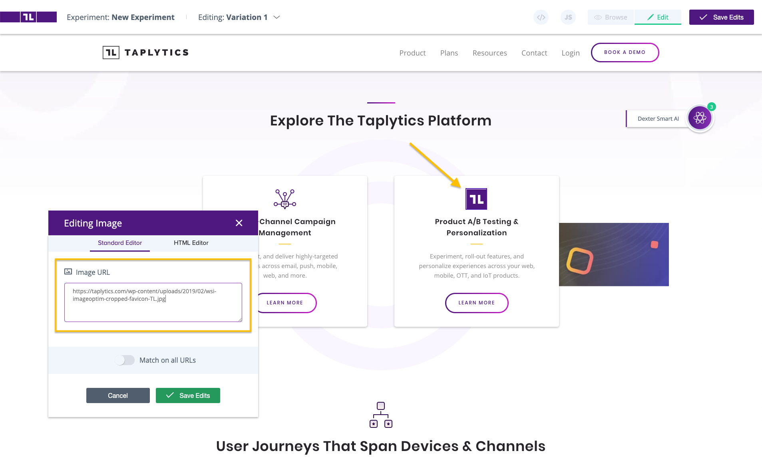Click the A/B Testing card description text
Image resolution: width=762 pixels, height=459 pixels.
(x=477, y=266)
